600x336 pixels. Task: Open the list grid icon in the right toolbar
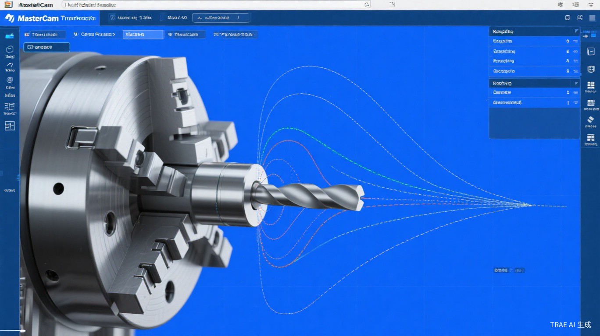coord(591,69)
